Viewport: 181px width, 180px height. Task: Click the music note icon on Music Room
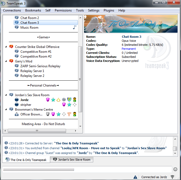[75, 27]
